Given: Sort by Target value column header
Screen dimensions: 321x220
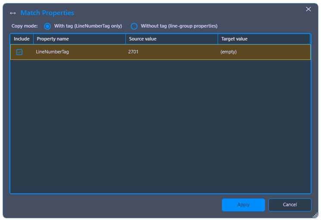Looking at the screenshot, I should point(264,39).
